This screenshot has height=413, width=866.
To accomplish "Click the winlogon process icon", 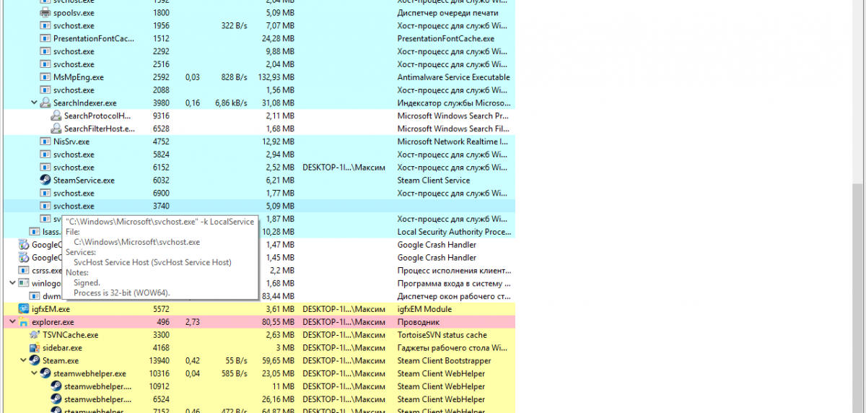I will click(x=24, y=283).
